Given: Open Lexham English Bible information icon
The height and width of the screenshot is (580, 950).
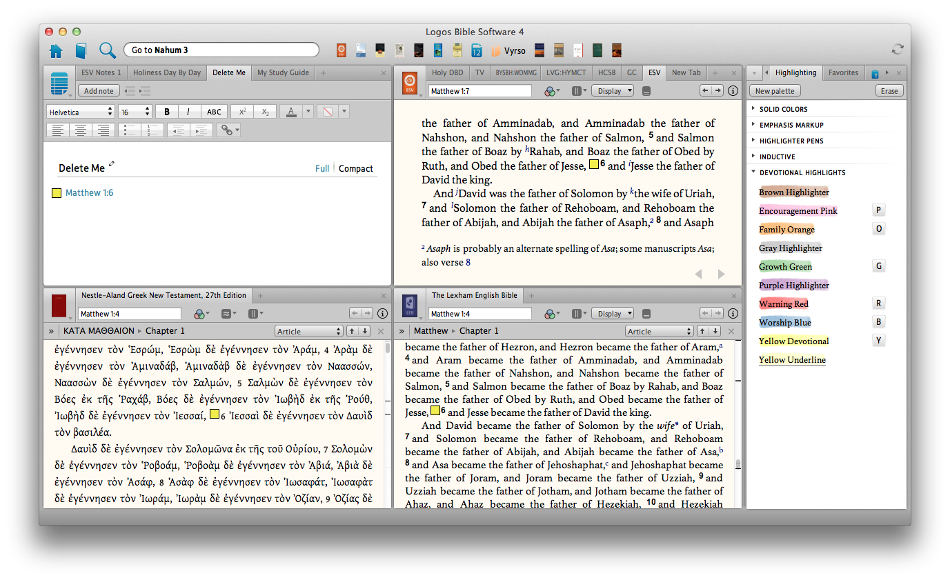Looking at the screenshot, I should point(733,314).
